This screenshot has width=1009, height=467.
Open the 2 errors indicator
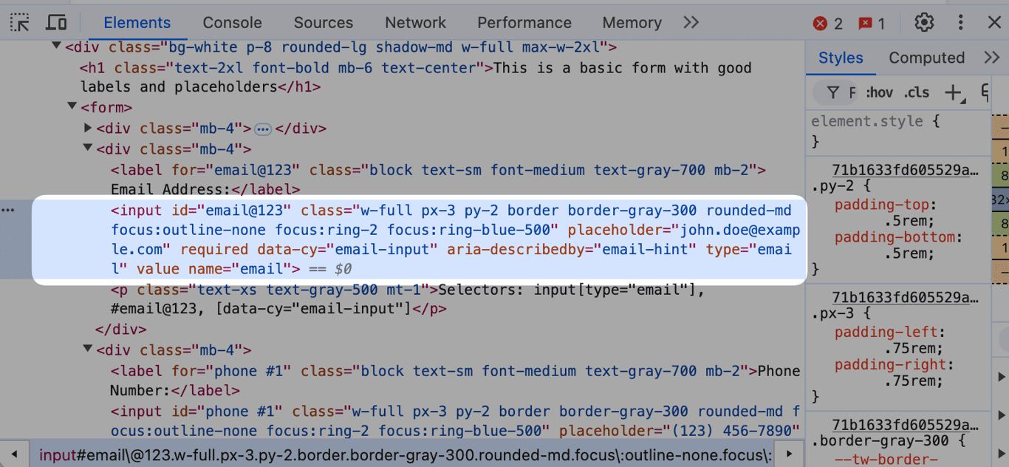click(828, 24)
